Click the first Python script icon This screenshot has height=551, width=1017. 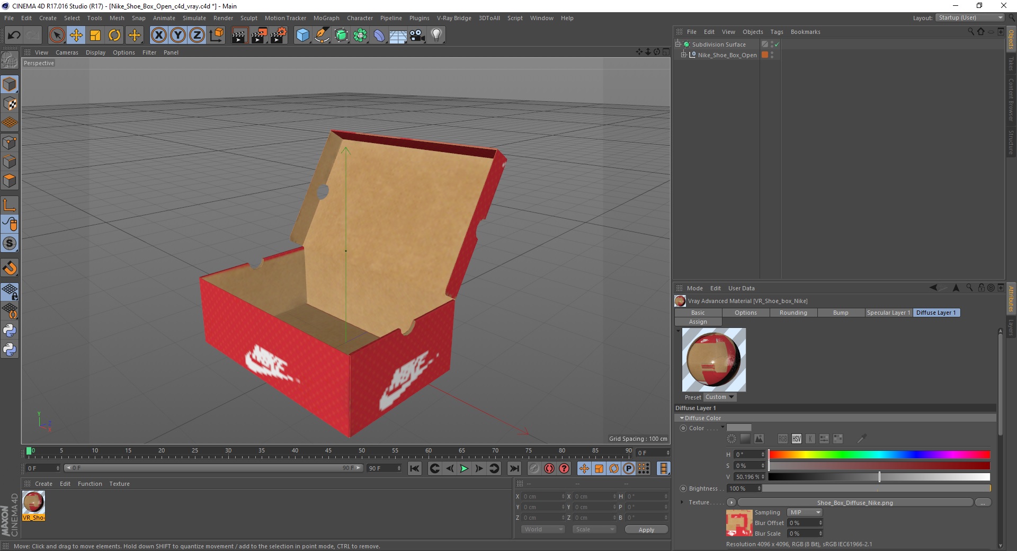click(x=10, y=331)
